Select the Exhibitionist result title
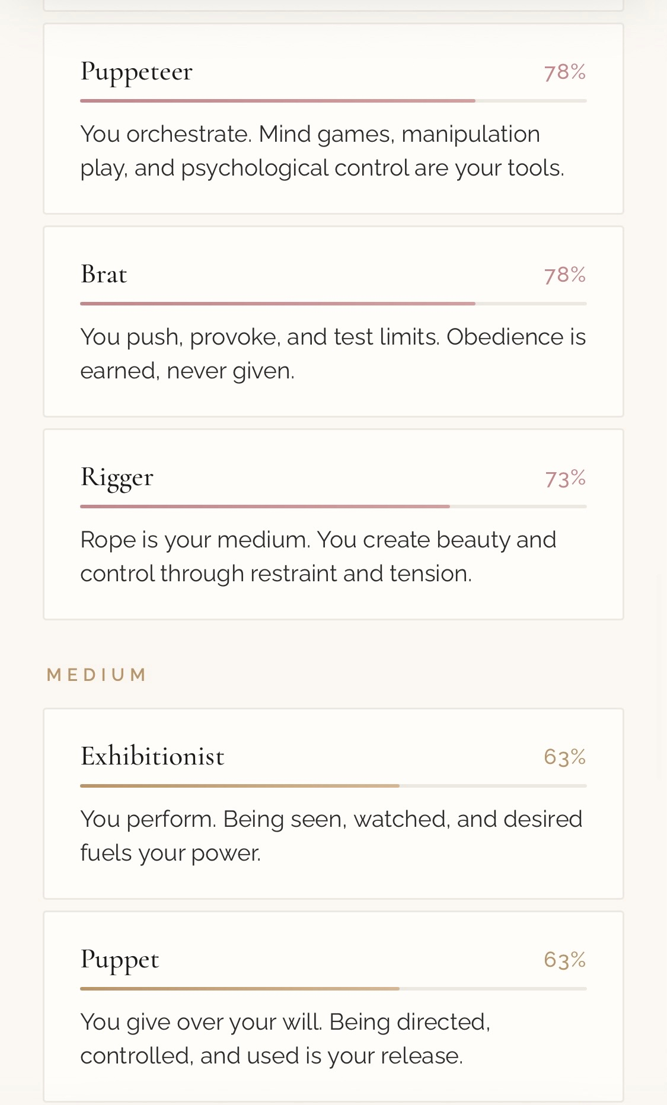This screenshot has width=667, height=1105. pyautogui.click(x=152, y=757)
